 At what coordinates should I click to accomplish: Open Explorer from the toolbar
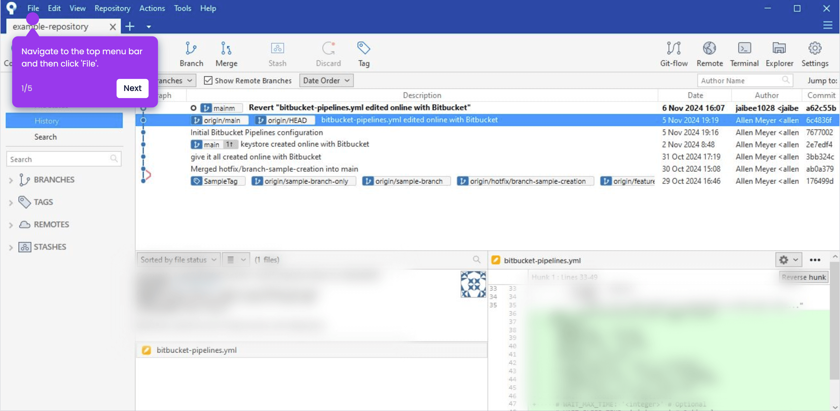(779, 54)
